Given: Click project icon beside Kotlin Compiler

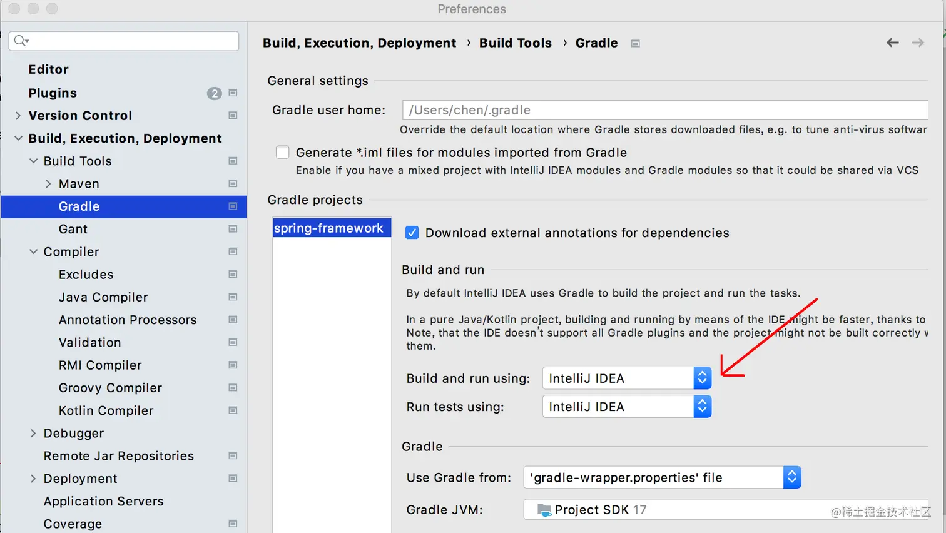Looking at the screenshot, I should pos(233,410).
